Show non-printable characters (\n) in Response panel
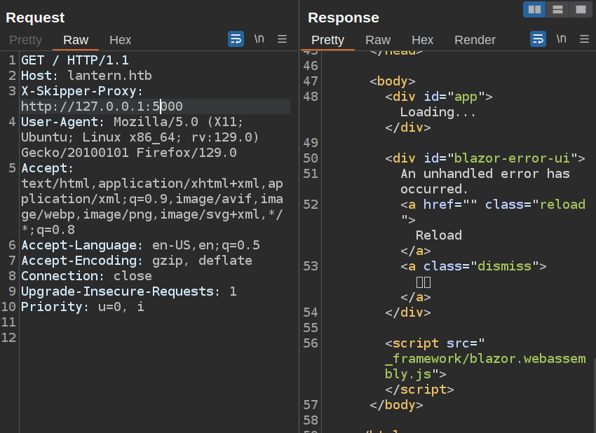This screenshot has height=433, width=596. (561, 39)
